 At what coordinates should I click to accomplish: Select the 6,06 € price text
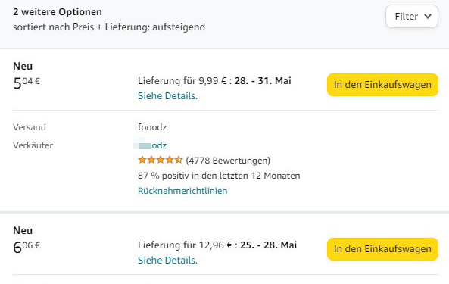27,247
